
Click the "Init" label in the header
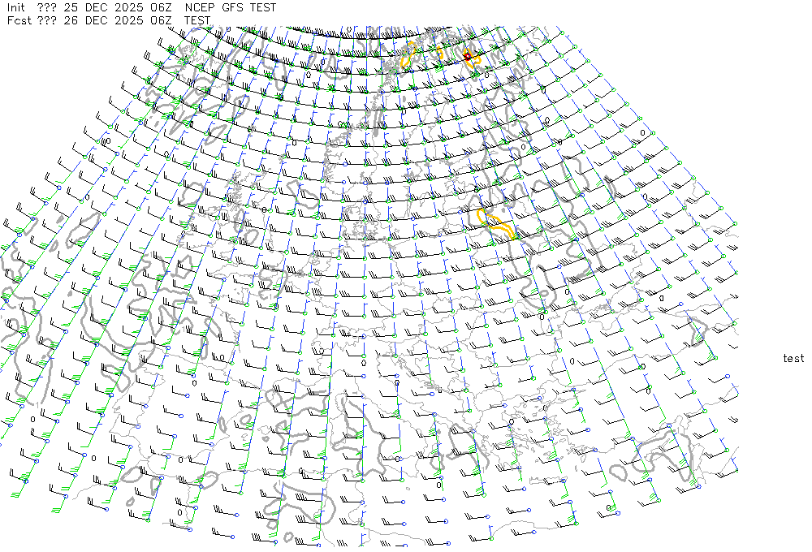point(18,7)
